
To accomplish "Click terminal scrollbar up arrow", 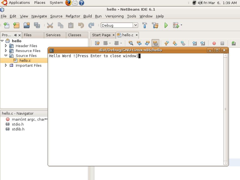I will tap(225, 56).
